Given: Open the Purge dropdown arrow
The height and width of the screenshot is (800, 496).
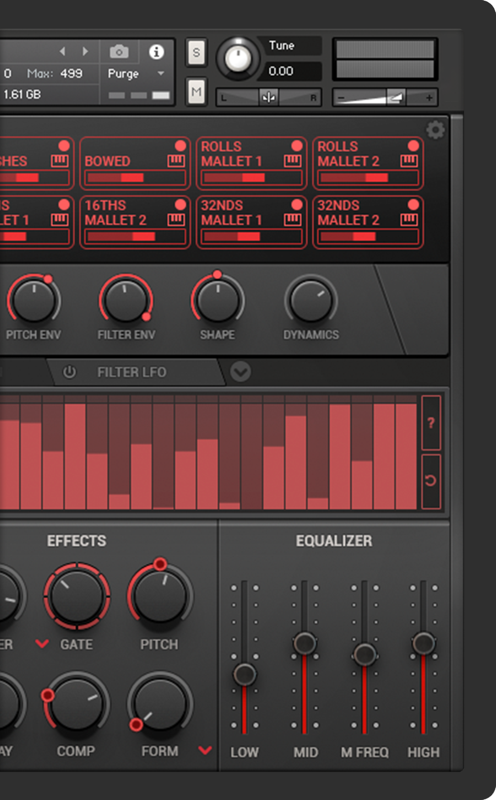Looking at the screenshot, I should pyautogui.click(x=161, y=73).
